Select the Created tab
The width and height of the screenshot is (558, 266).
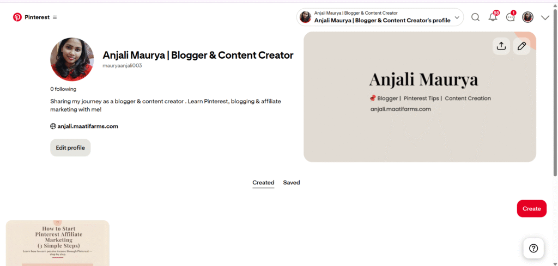click(263, 183)
